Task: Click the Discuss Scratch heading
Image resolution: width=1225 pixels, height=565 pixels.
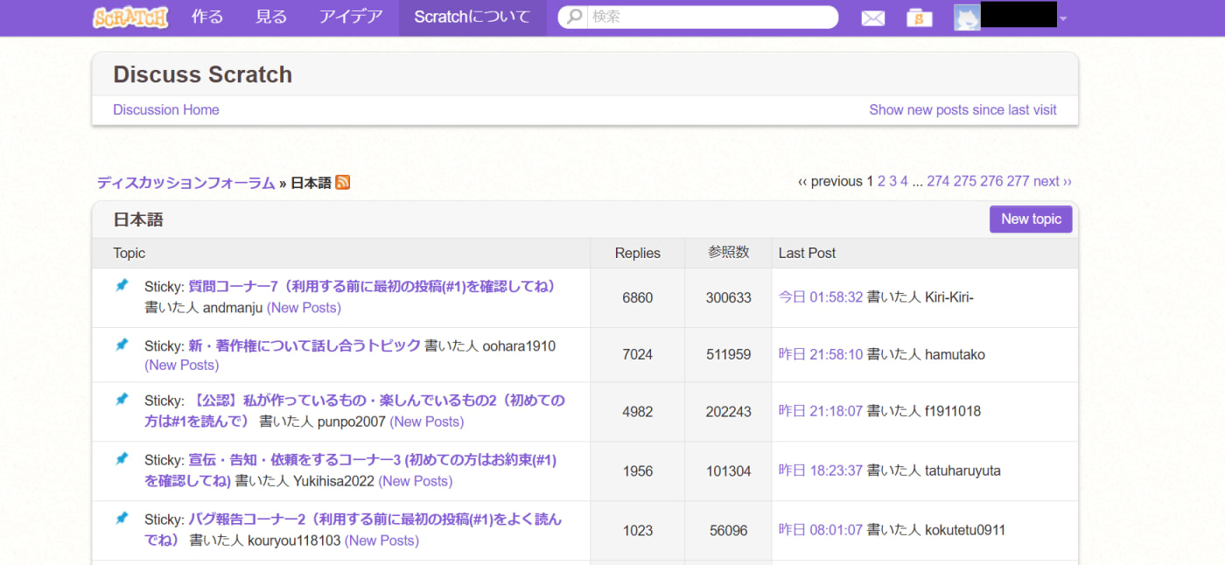Action: pyautogui.click(x=203, y=74)
